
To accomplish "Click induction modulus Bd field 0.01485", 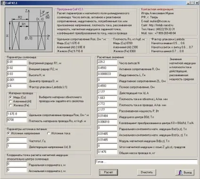I will 107,140.
